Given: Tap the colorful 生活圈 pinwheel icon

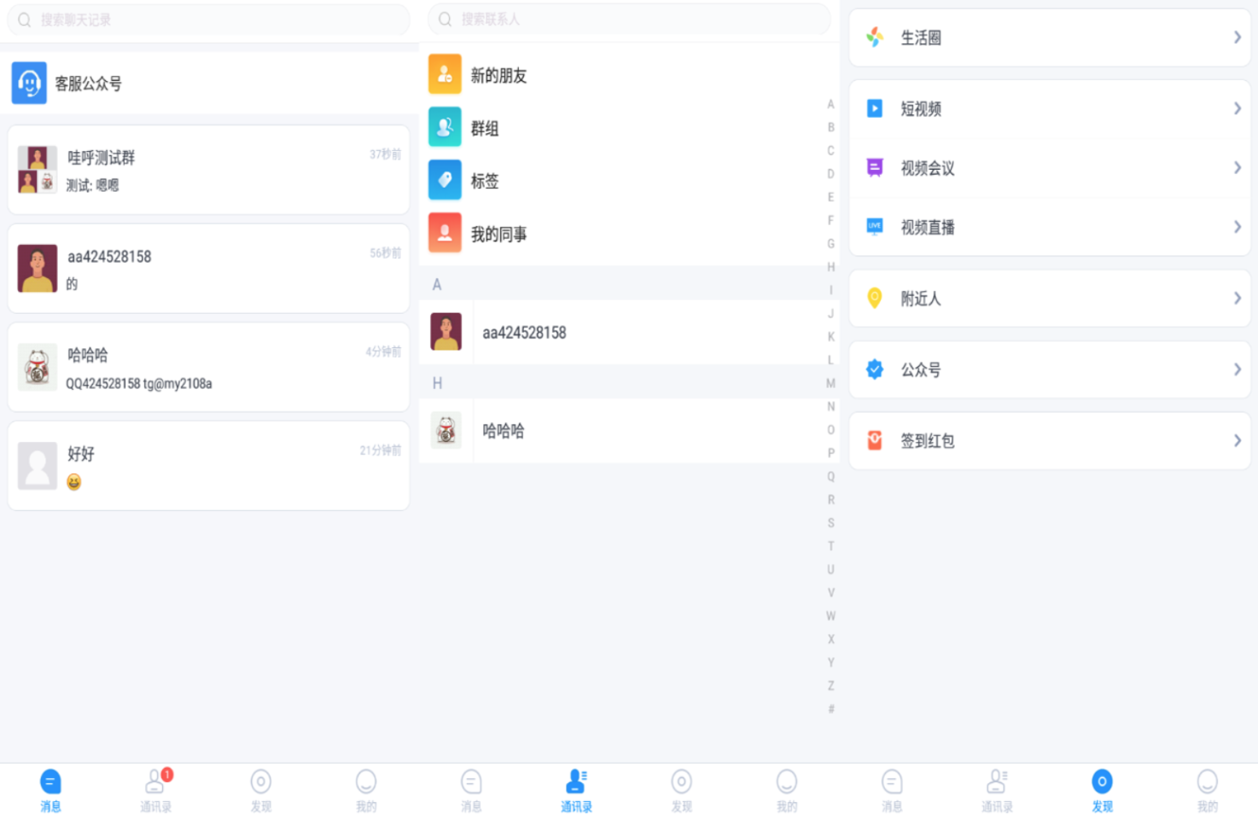Looking at the screenshot, I should coord(875,38).
